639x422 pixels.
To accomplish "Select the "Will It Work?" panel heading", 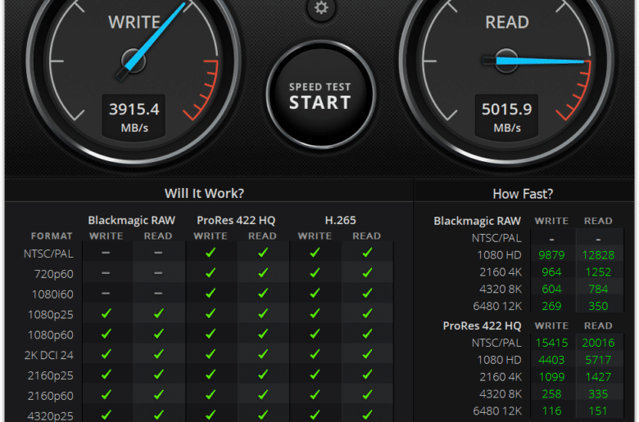I will pos(204,193).
